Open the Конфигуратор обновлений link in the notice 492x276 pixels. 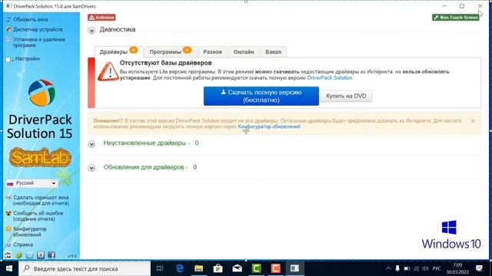pyautogui.click(x=269, y=127)
